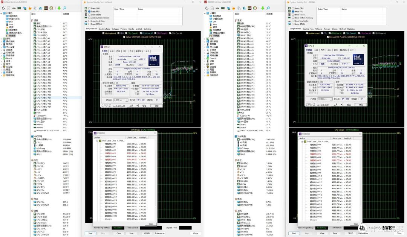Open the report icon in left AIDA64 toolbar

pyautogui.click(x=9, y=8)
